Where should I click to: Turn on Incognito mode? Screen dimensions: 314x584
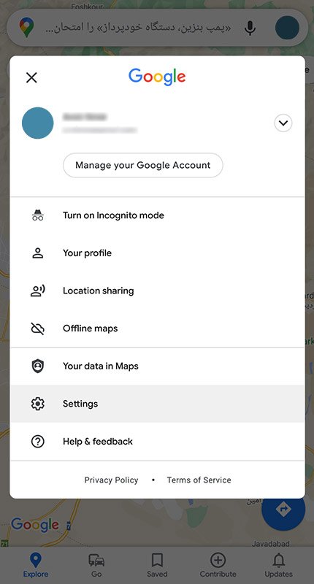(x=157, y=215)
